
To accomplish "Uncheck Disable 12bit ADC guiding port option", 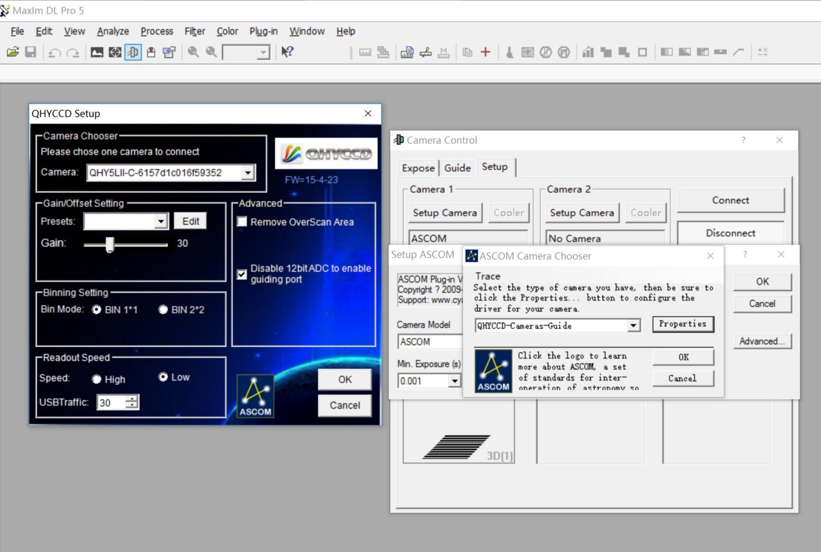I will (x=242, y=274).
